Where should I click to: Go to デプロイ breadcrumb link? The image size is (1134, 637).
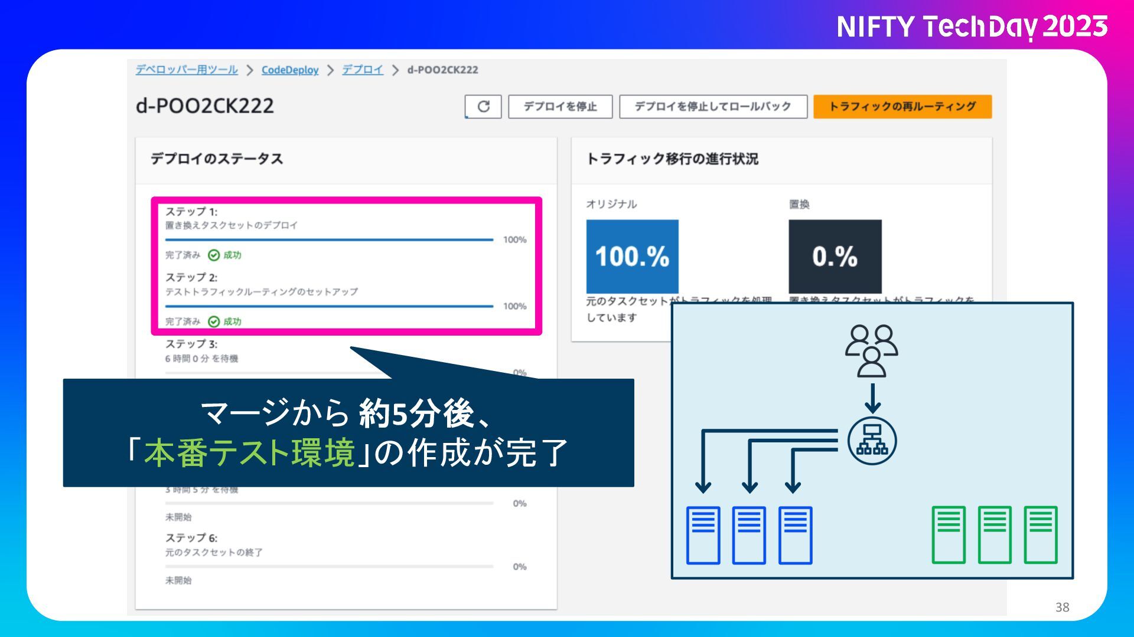[x=362, y=70]
